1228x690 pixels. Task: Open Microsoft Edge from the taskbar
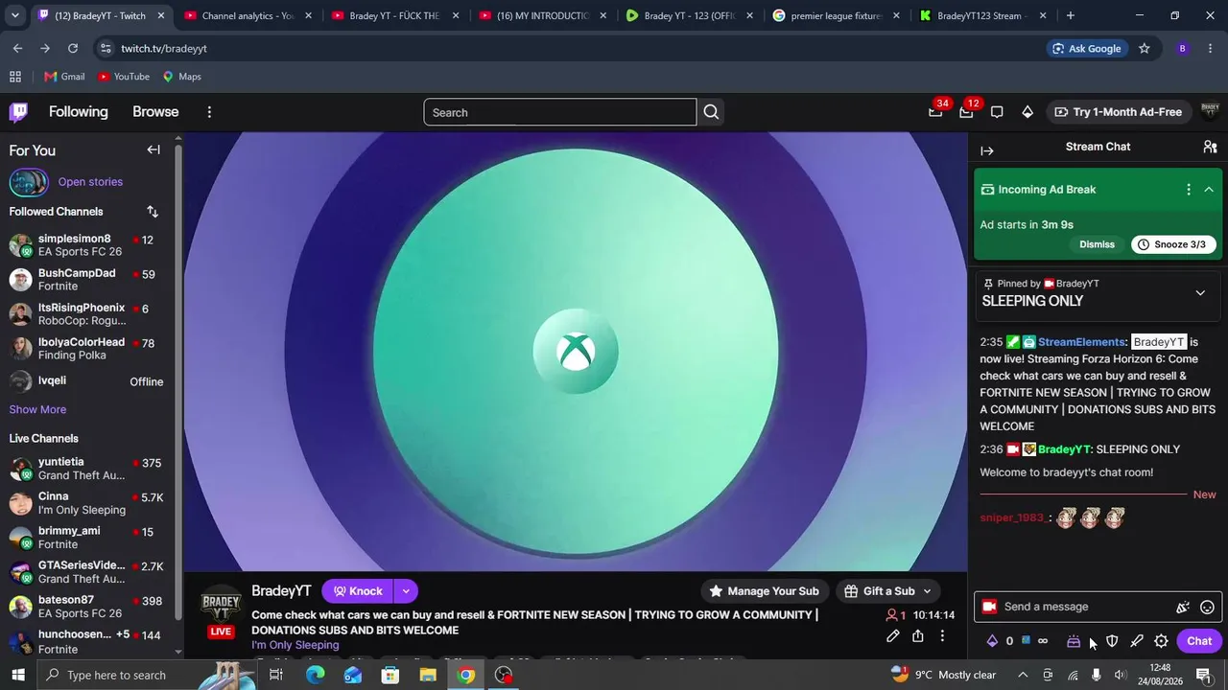(x=315, y=676)
